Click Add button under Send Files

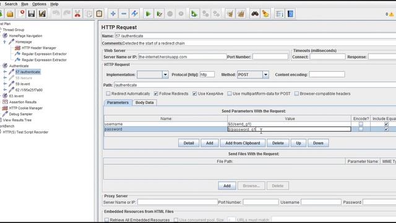[227, 186]
